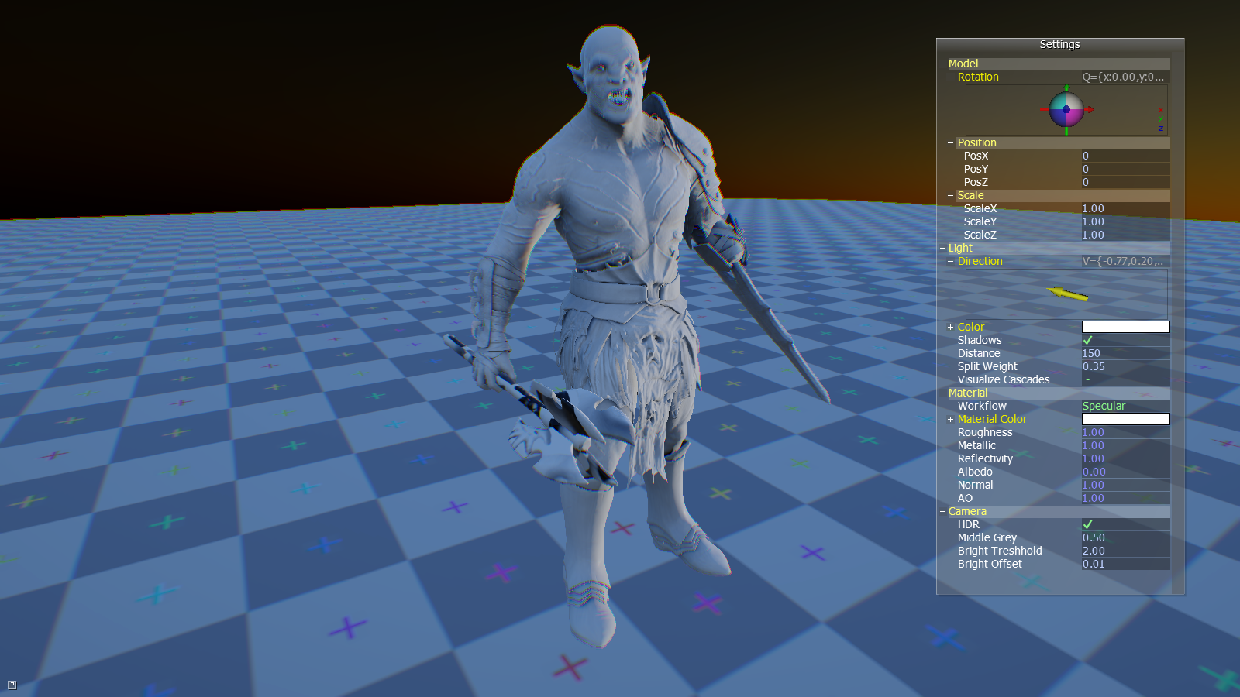Click the PosX value field
The height and width of the screenshot is (697, 1240).
[x=1125, y=156]
